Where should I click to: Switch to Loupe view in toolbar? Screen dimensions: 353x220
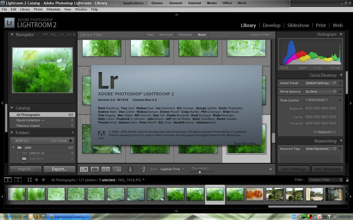coord(95,169)
